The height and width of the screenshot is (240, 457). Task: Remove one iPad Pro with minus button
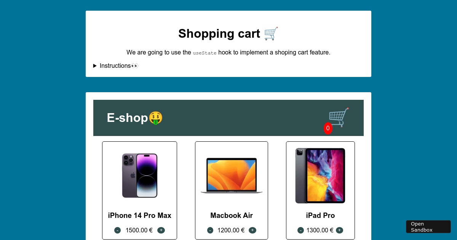[x=301, y=230]
